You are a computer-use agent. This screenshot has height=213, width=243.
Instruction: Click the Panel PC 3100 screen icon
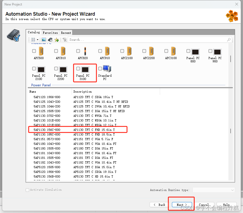click(x=85, y=70)
